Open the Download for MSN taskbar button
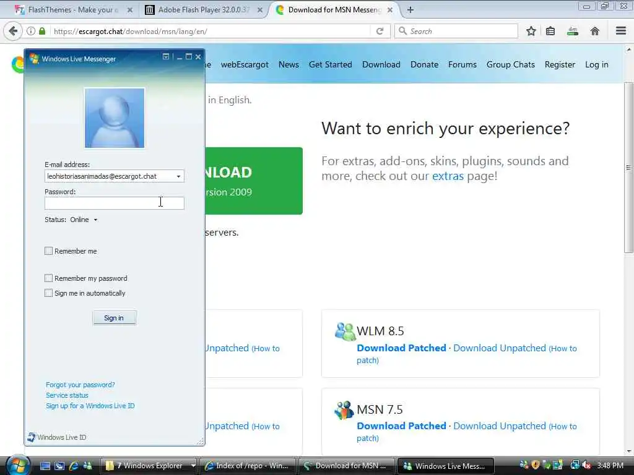634x475 pixels. [347, 466]
